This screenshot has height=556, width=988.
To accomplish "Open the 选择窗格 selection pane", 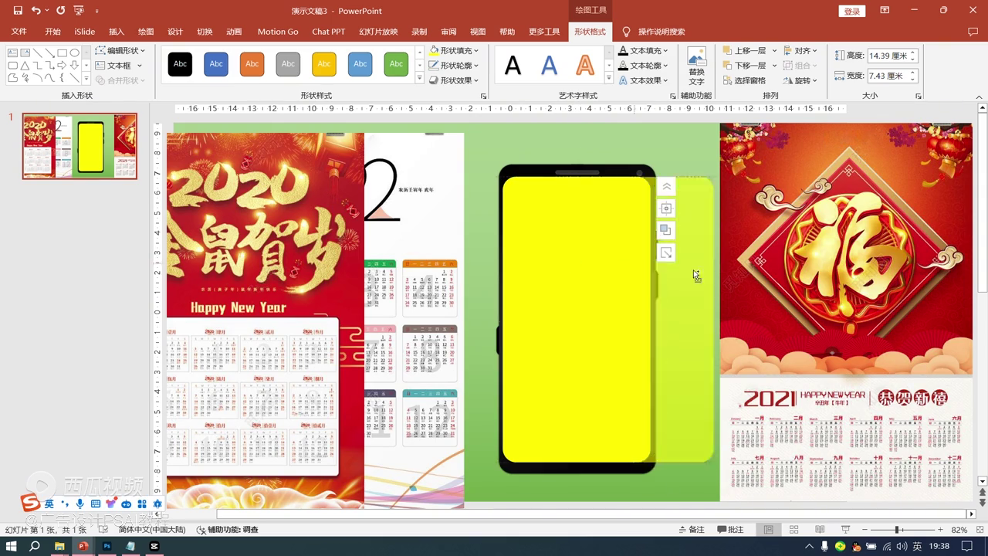I will coord(744,80).
